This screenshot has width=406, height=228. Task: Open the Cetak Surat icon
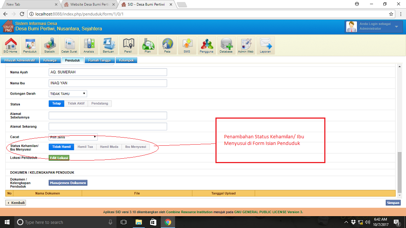coord(69,45)
